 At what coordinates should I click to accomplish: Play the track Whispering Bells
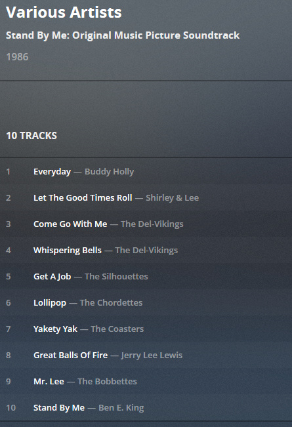tap(68, 251)
